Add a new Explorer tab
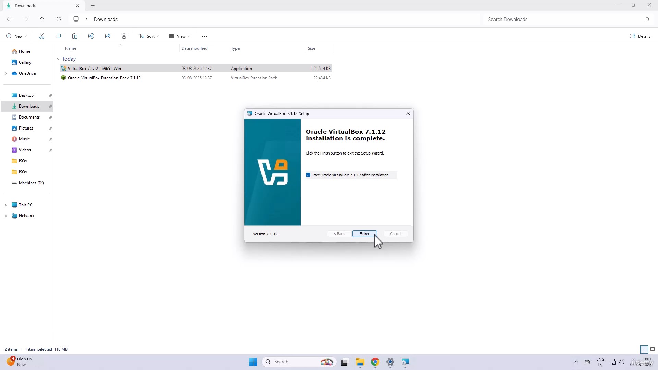The image size is (658, 370). 93,5
